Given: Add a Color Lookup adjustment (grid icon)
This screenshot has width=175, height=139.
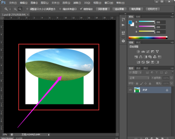Looking at the screenshot, I should 160,57.
